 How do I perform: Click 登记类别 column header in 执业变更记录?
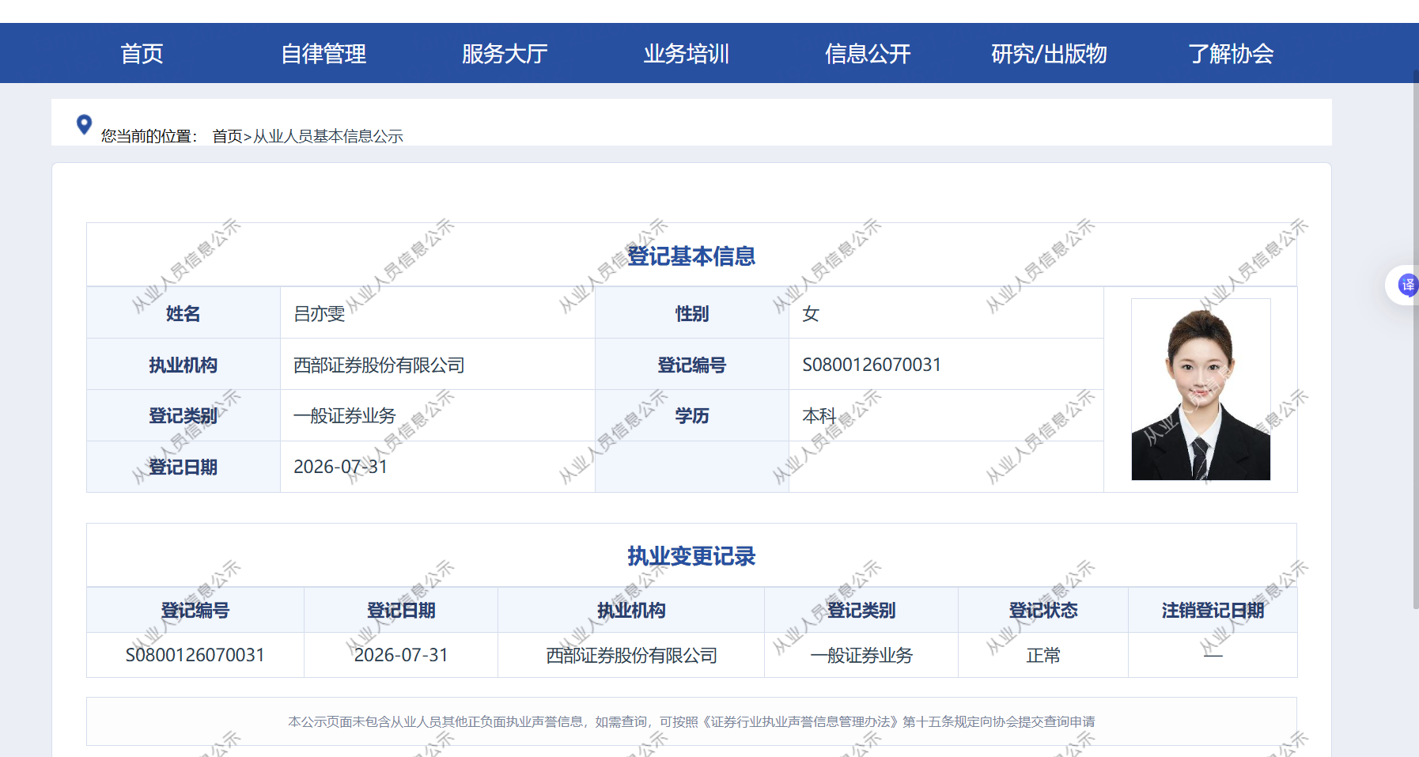[861, 611]
